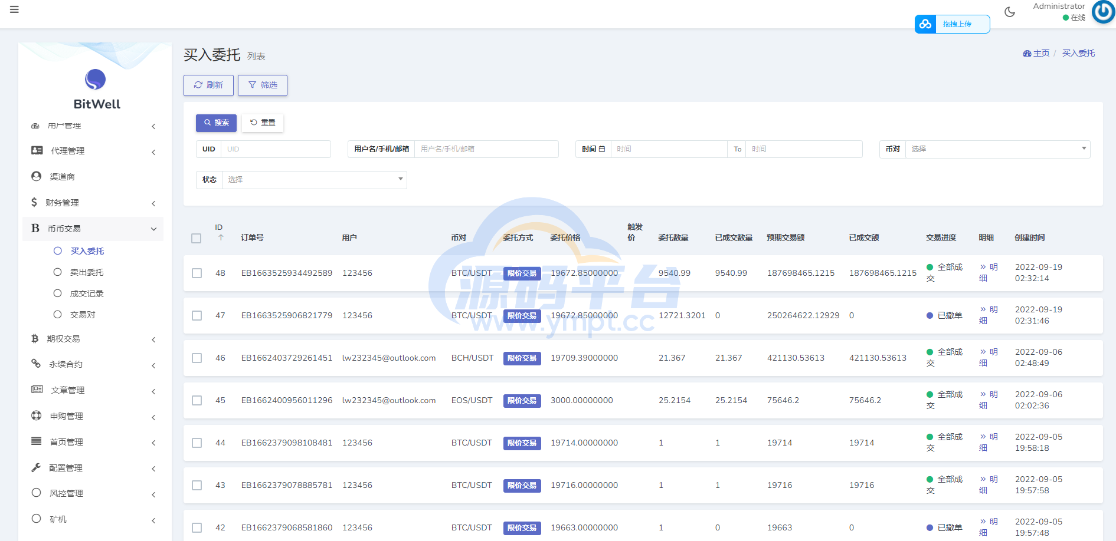Click the blue 搜索 button
This screenshot has width=1116, height=541.
pos(216,123)
